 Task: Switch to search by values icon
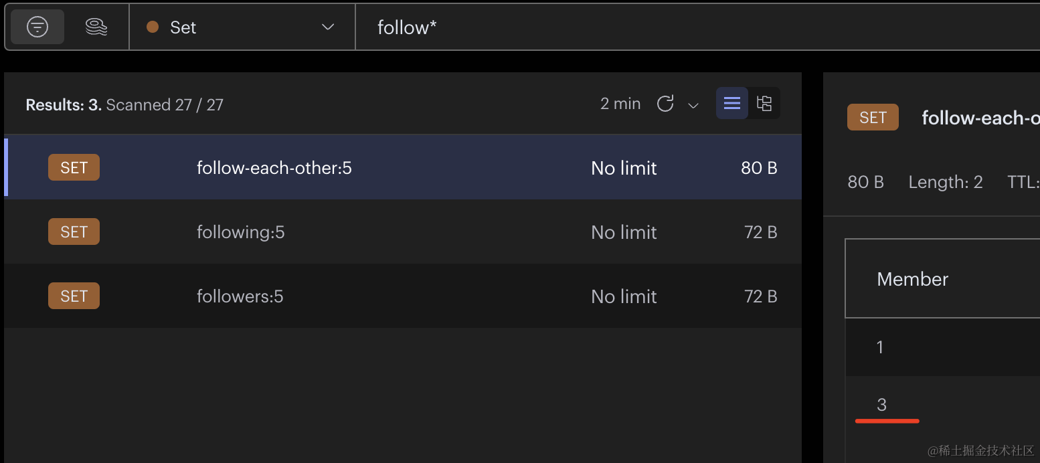tap(96, 27)
